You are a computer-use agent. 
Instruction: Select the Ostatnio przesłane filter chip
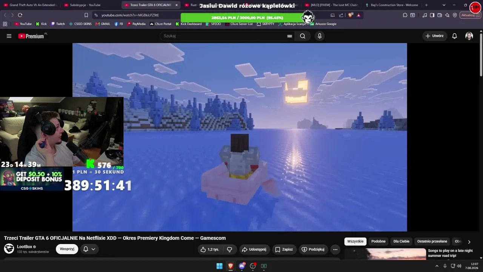point(432,241)
